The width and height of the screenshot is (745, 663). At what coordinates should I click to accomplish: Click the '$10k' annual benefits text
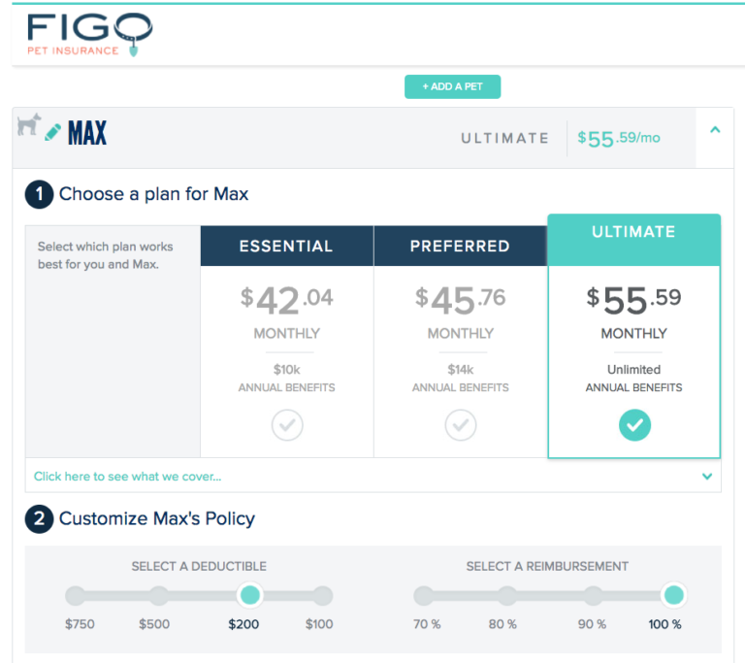(x=286, y=370)
